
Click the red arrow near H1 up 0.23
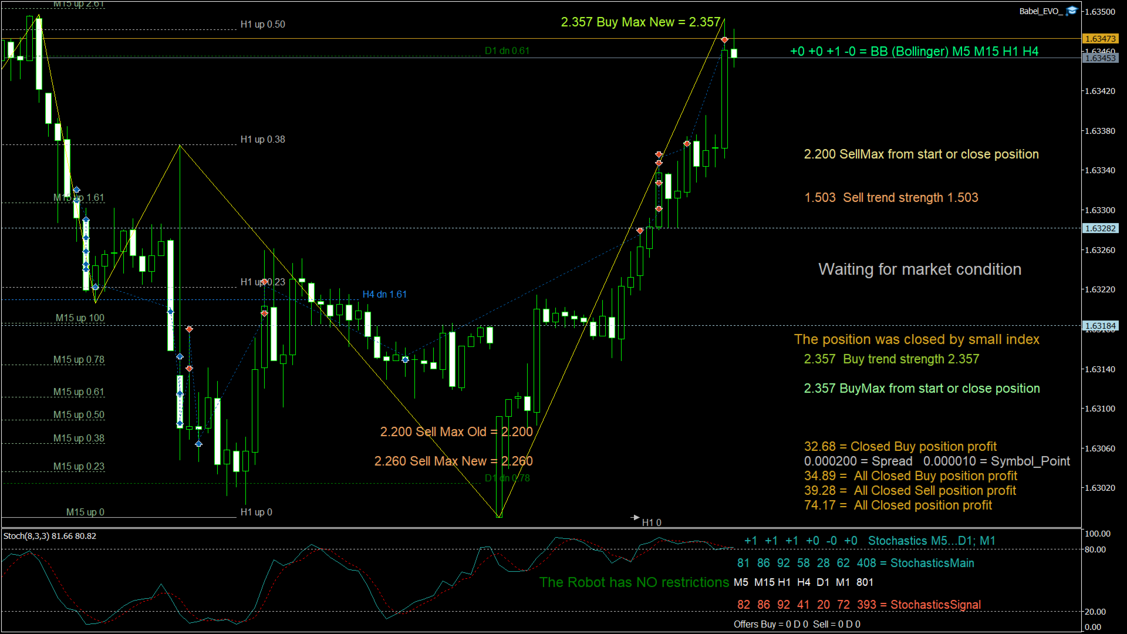[265, 282]
